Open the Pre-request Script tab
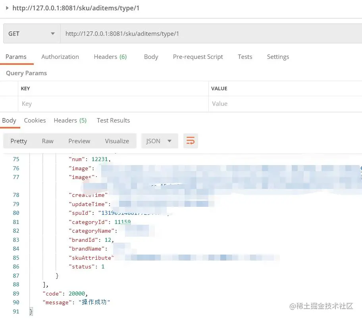This screenshot has height=319, width=362. pos(198,56)
